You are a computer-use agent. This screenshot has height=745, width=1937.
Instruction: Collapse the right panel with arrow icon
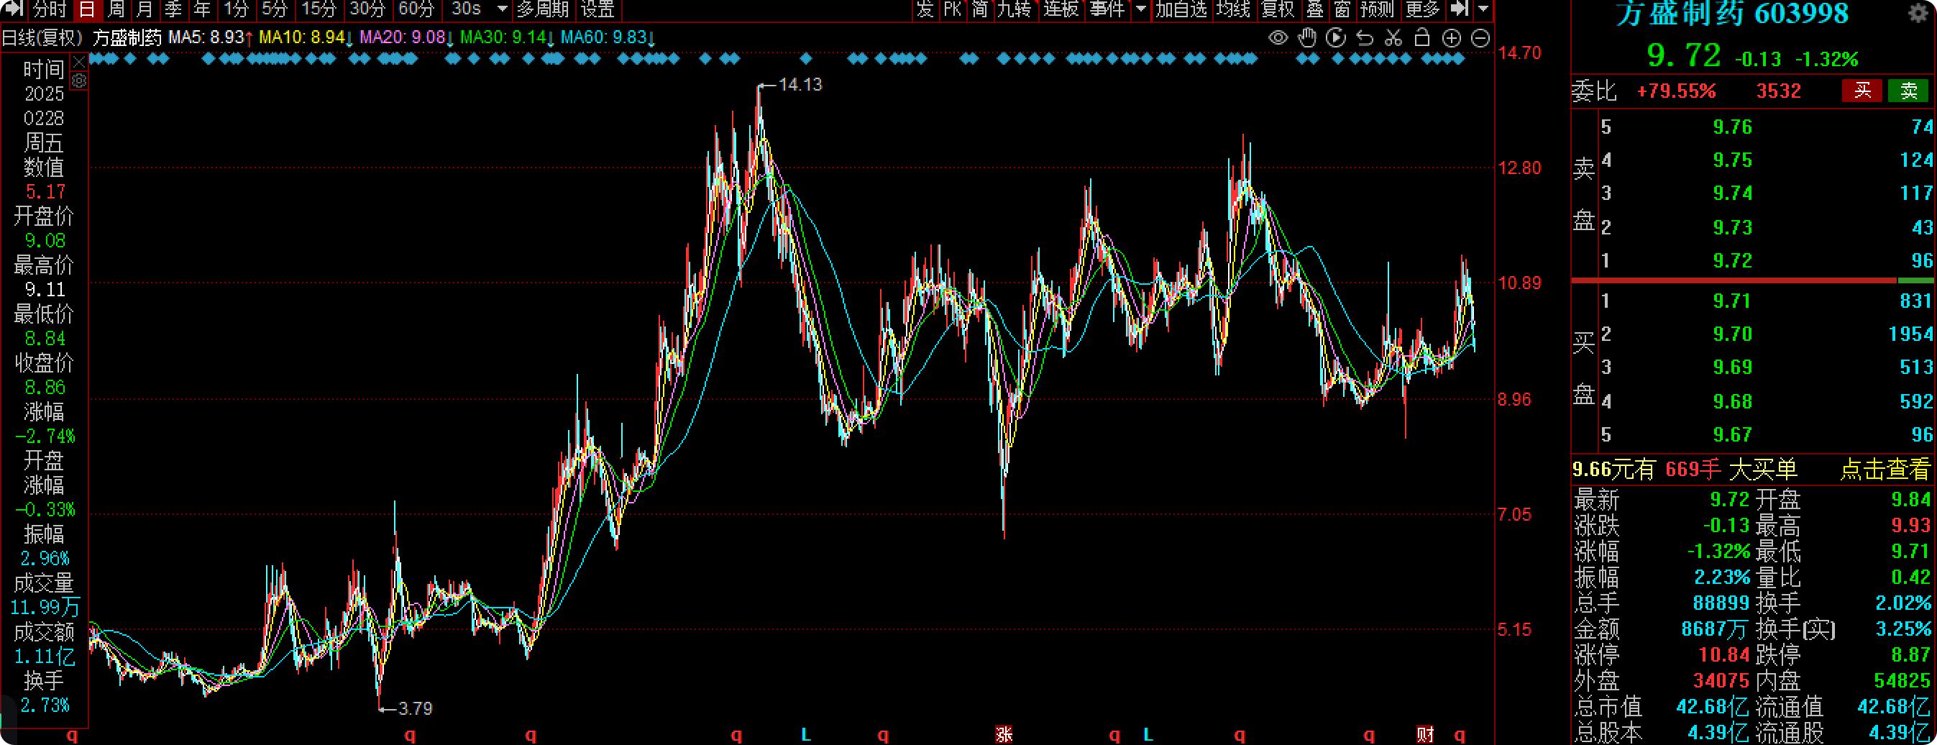click(1459, 9)
